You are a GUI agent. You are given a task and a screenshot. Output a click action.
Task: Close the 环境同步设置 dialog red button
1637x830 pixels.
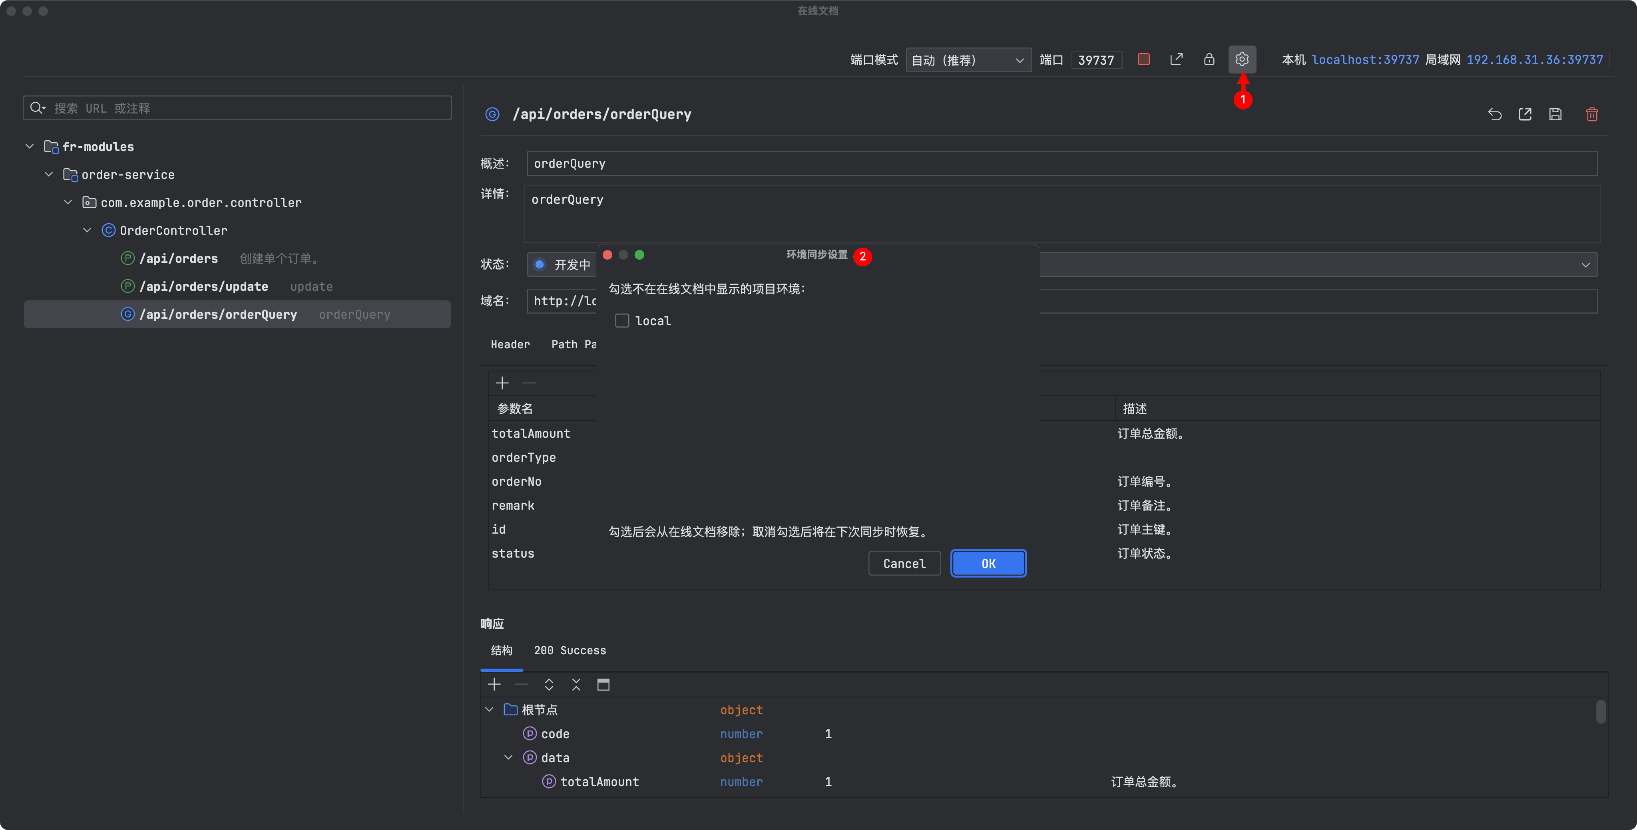pos(607,255)
